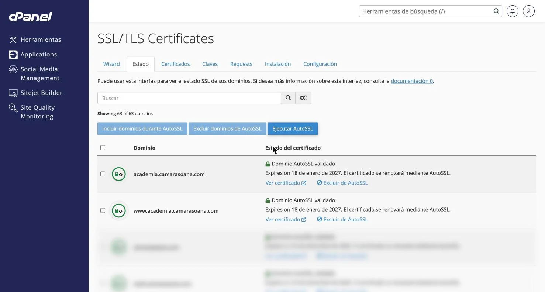545x292 pixels.
Task: Open the Claves tab
Action: click(210, 64)
